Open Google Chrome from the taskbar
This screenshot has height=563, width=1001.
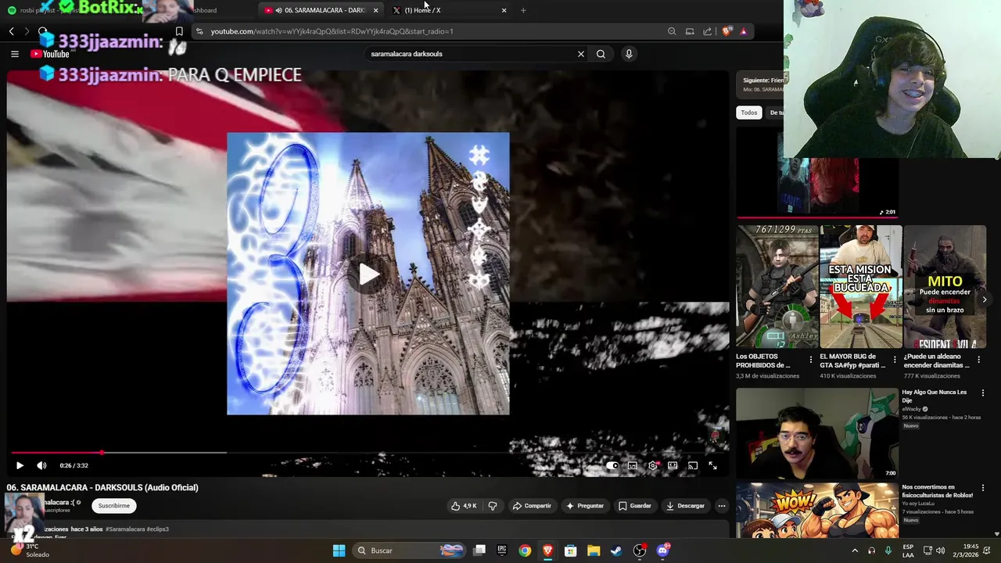(525, 550)
